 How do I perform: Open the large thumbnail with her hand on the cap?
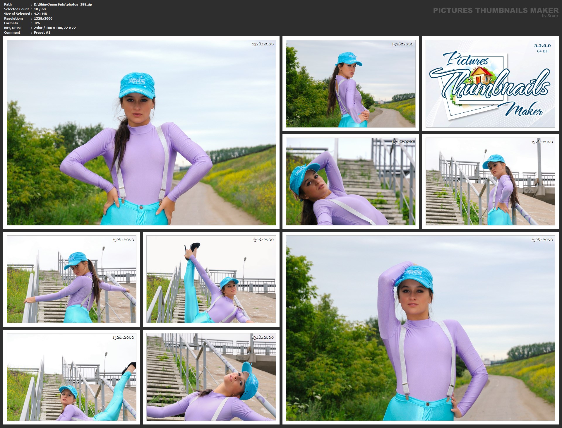pyautogui.click(x=420, y=328)
